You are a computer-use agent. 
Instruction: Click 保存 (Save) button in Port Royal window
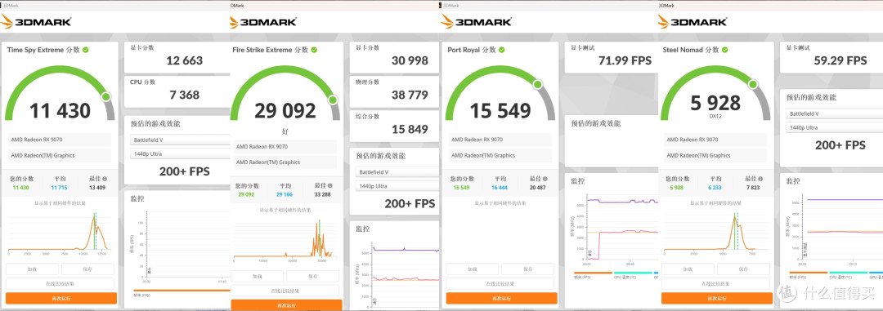527,269
